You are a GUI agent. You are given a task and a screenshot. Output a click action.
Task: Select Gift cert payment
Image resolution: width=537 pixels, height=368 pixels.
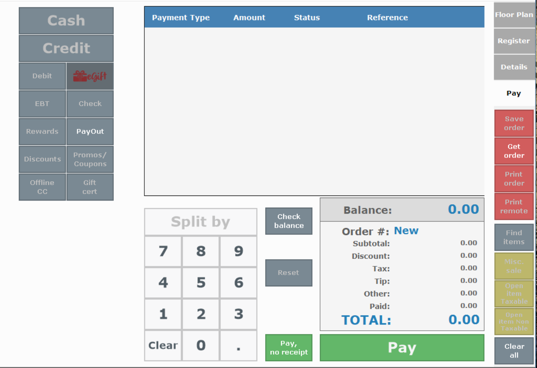click(90, 187)
